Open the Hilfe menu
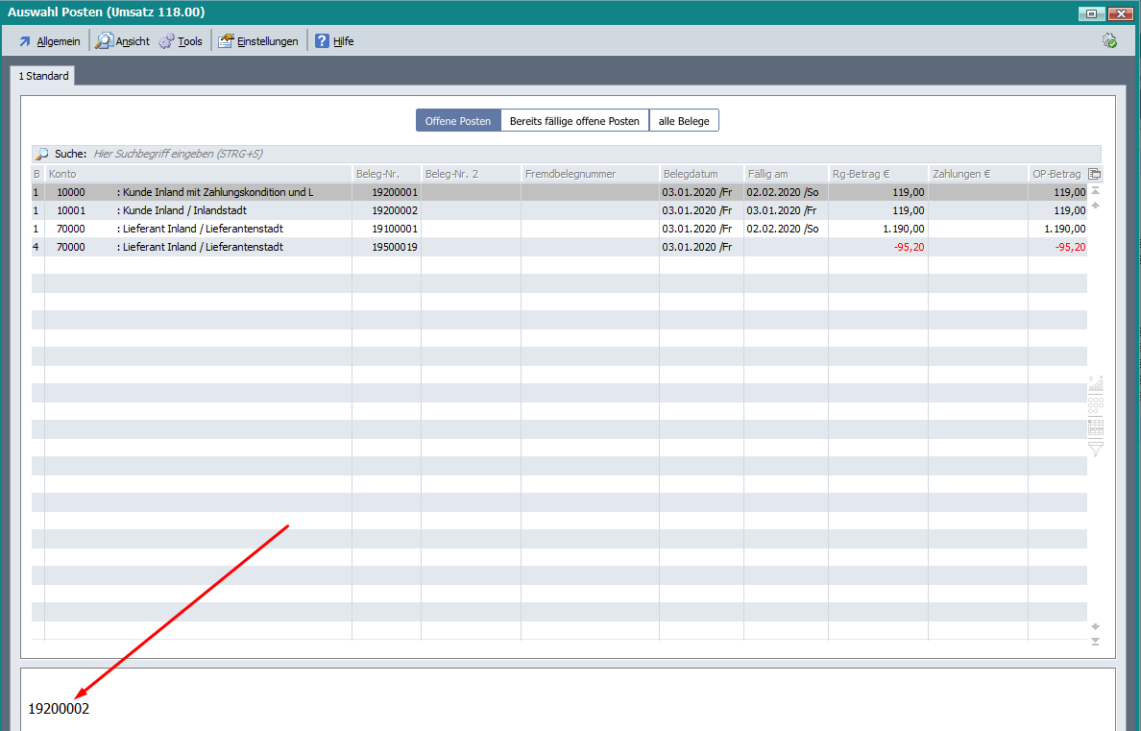Viewport: 1141px width, 731px height. 334,41
